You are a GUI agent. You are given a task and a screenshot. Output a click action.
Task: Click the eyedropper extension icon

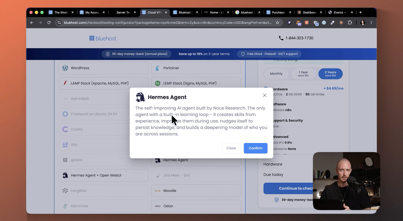pos(333,22)
